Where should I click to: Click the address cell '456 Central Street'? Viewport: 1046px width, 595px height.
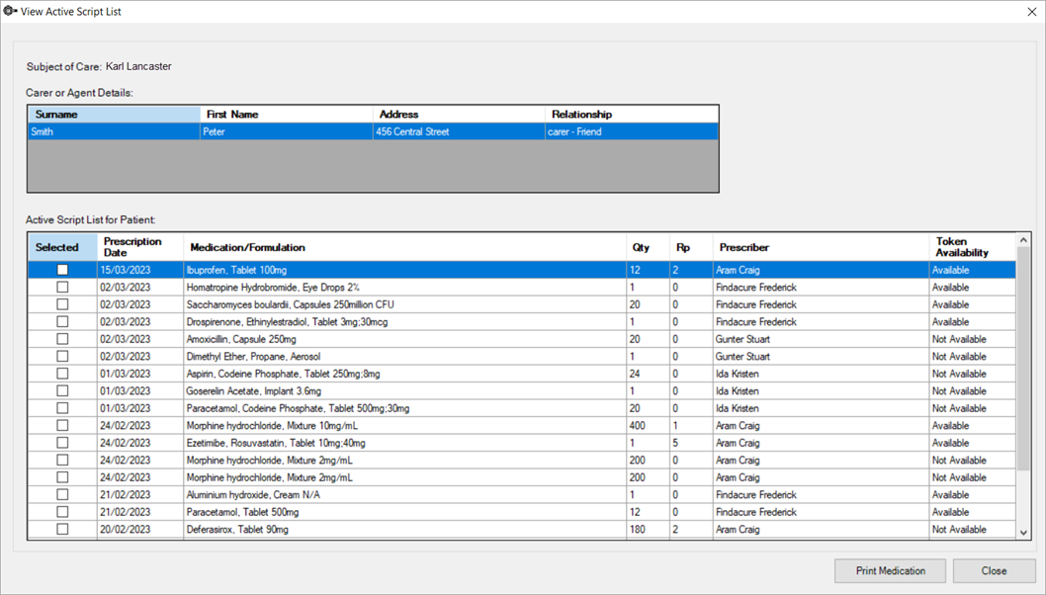[x=459, y=131]
